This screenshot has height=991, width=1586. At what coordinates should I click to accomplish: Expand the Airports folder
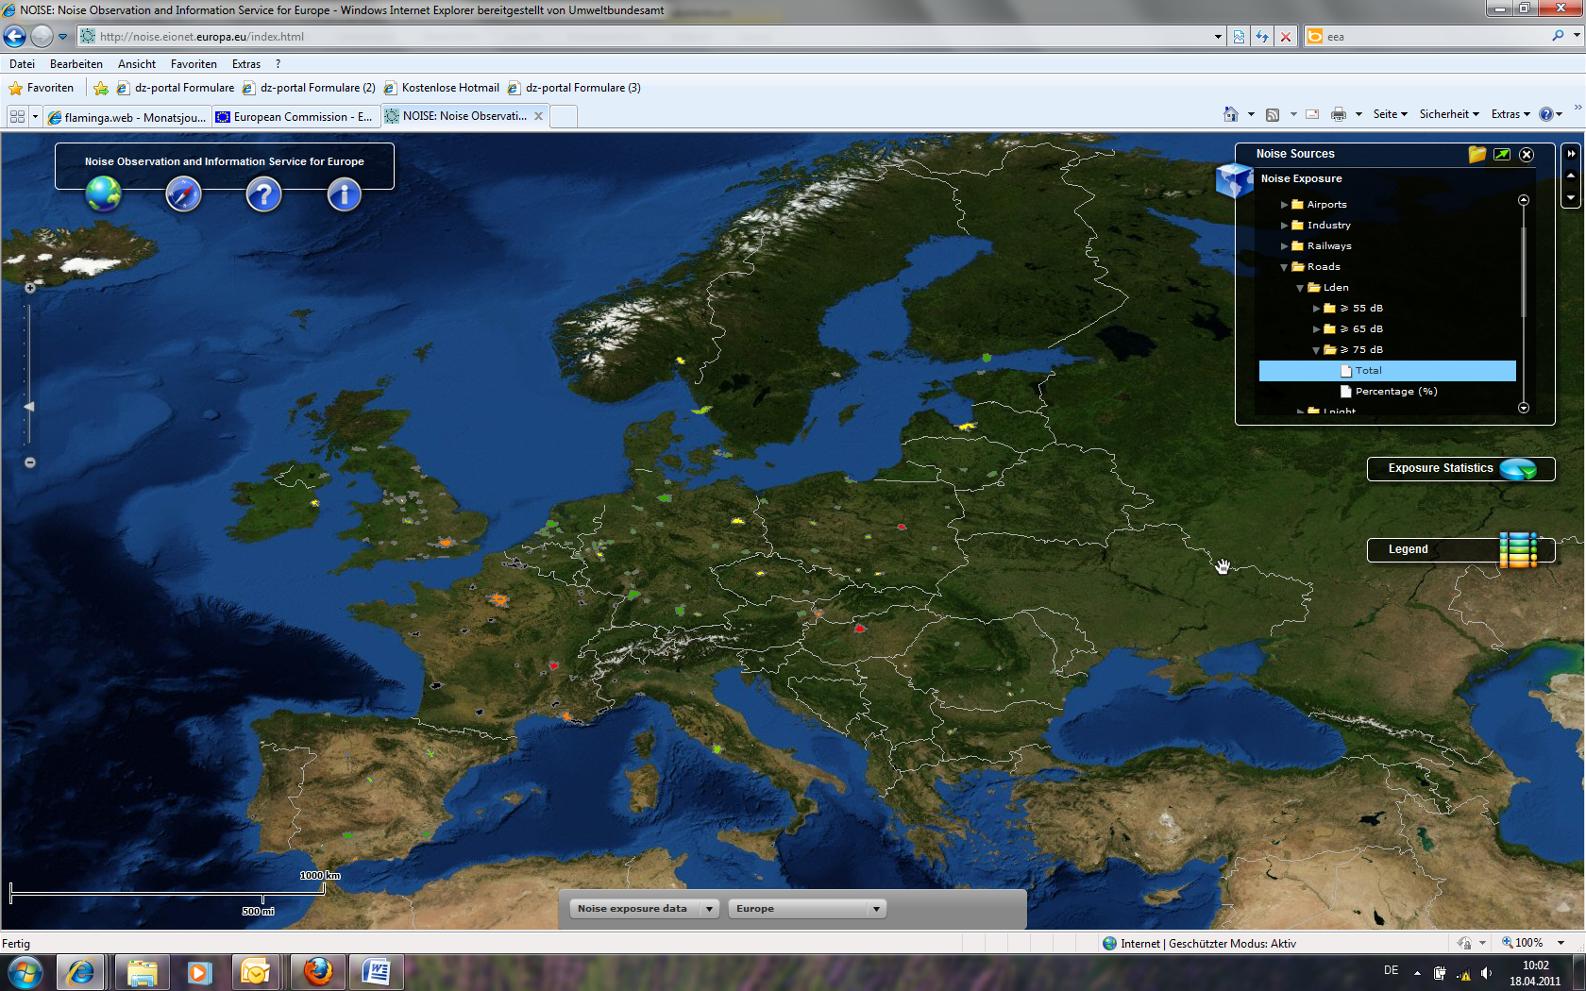coord(1284,205)
